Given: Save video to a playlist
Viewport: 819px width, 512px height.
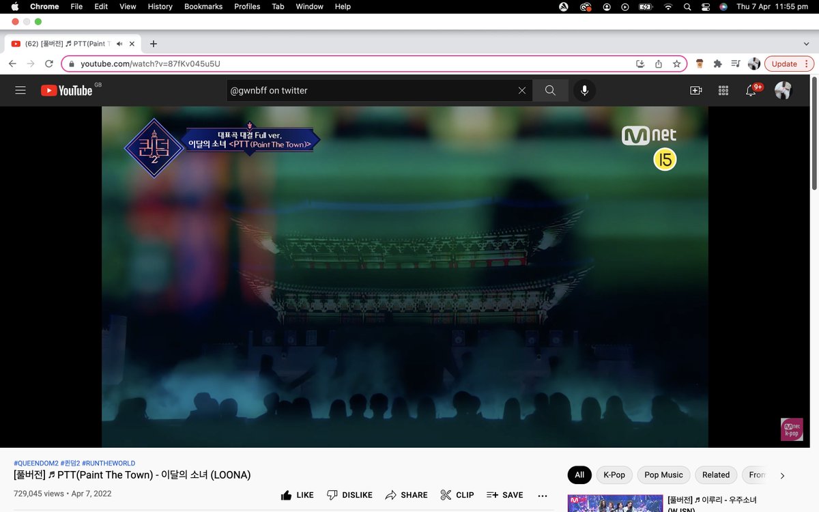Looking at the screenshot, I should click(x=505, y=495).
